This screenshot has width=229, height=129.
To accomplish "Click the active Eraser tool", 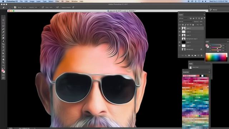I will (x=3, y=41).
